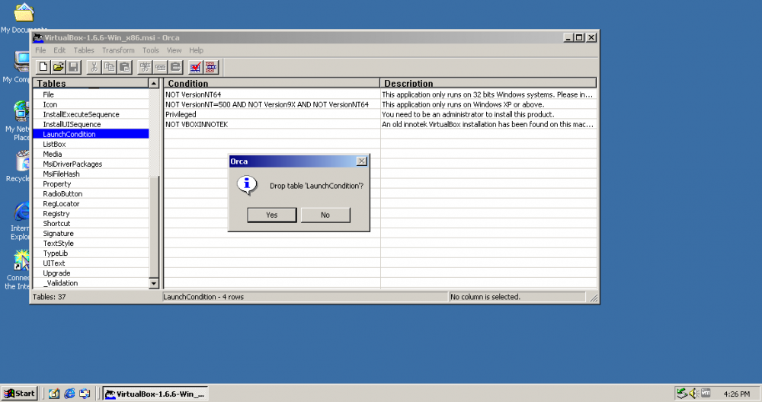This screenshot has height=402, width=762.
Task: Click the Tables list scroll down arrow
Action: [154, 283]
